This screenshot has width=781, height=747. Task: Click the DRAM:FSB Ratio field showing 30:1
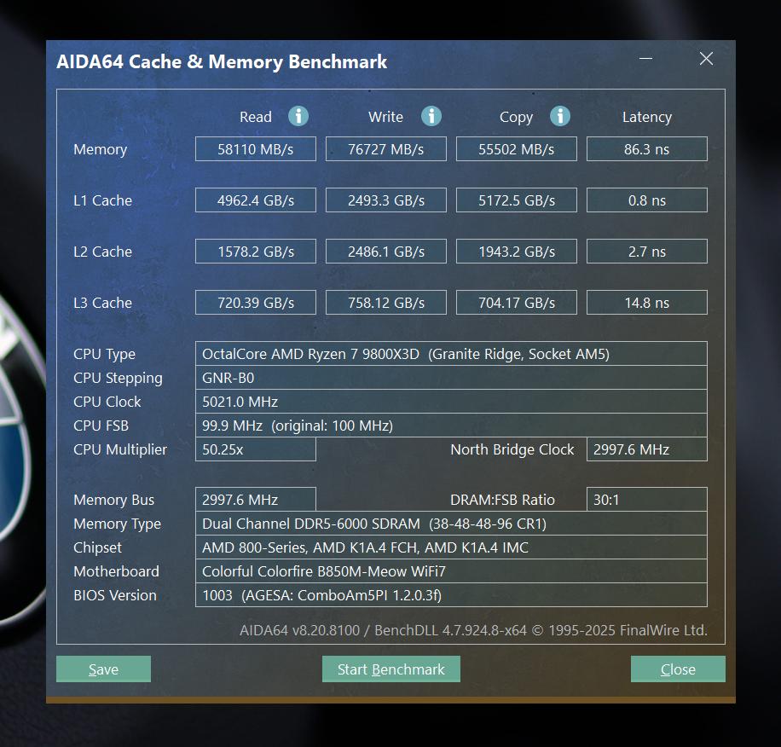[645, 500]
